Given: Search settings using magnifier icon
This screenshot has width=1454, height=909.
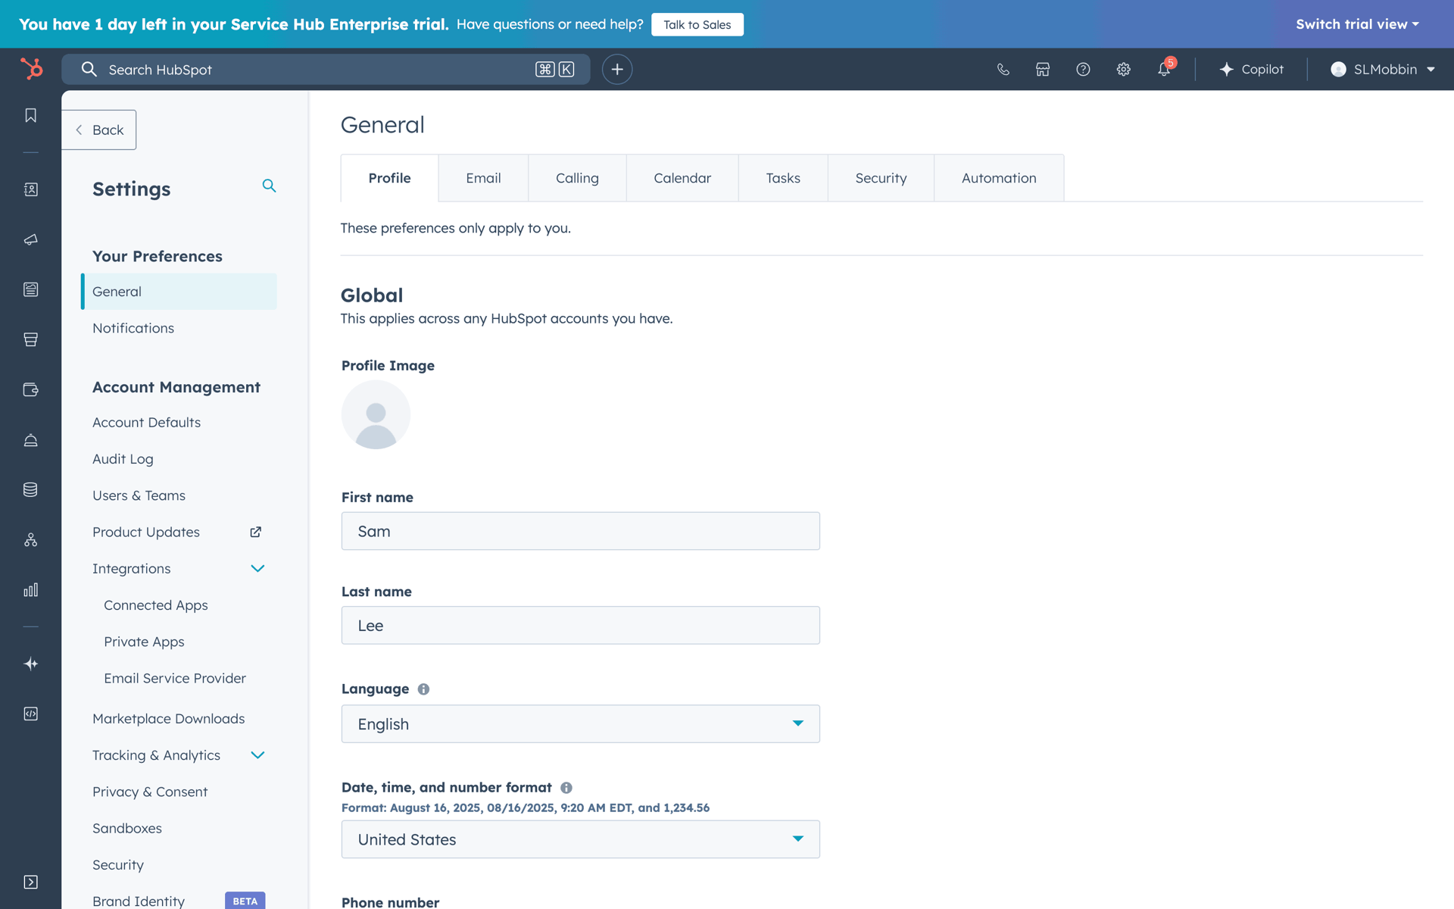Looking at the screenshot, I should pyautogui.click(x=269, y=186).
